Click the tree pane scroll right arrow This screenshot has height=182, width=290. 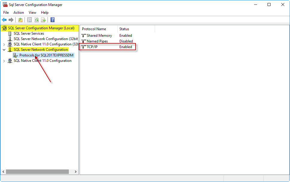(76, 172)
